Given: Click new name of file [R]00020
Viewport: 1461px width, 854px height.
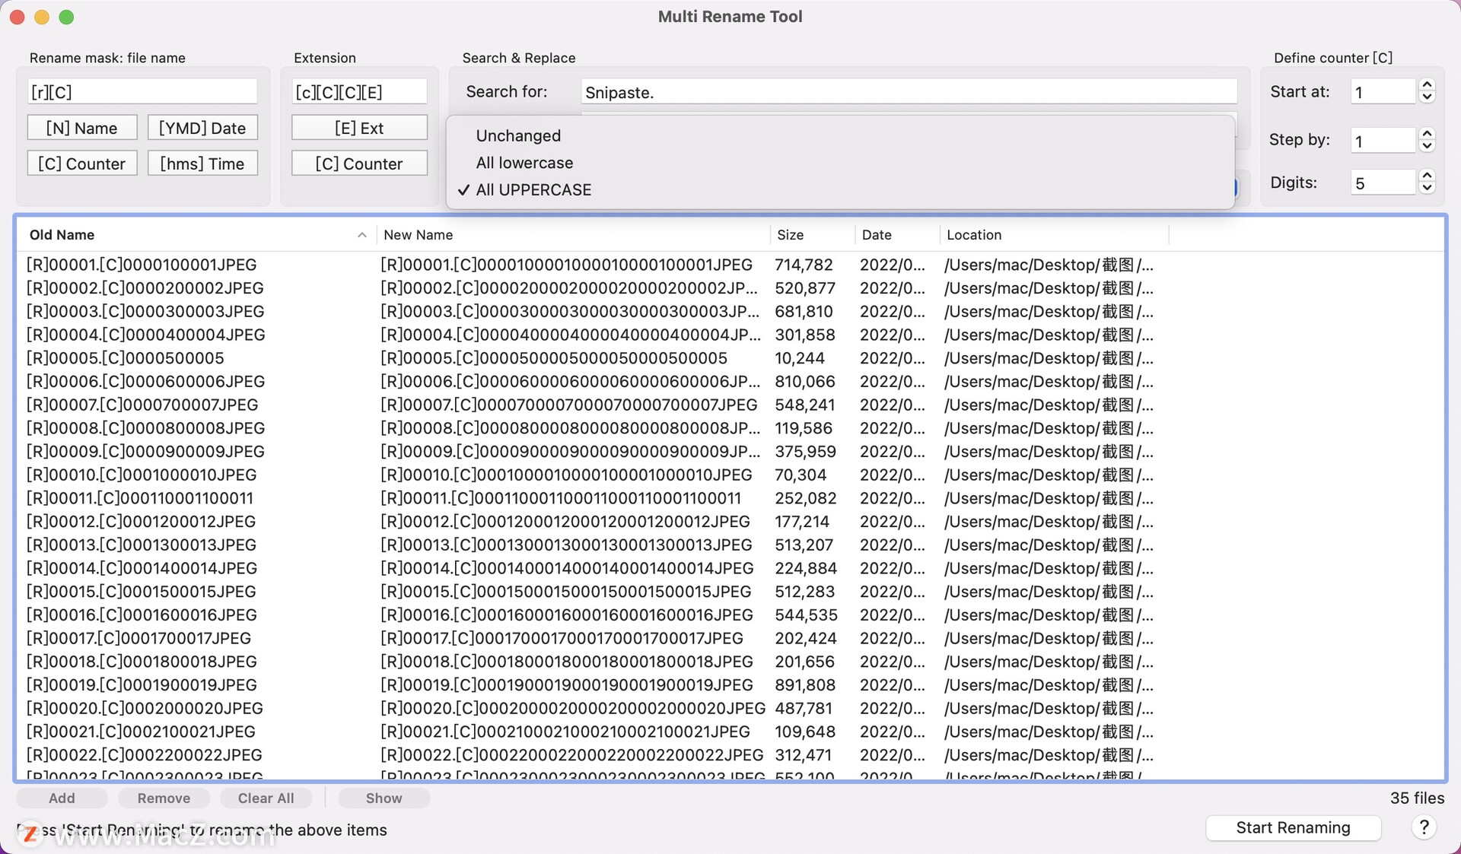Looking at the screenshot, I should [573, 709].
